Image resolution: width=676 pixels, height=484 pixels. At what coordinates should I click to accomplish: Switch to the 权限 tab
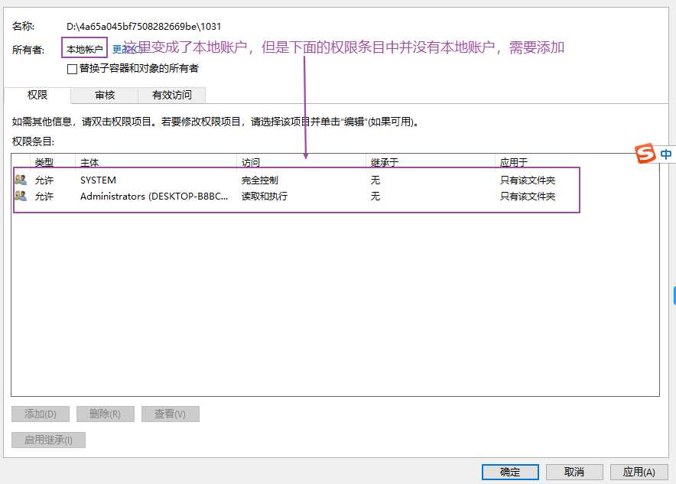(x=37, y=95)
